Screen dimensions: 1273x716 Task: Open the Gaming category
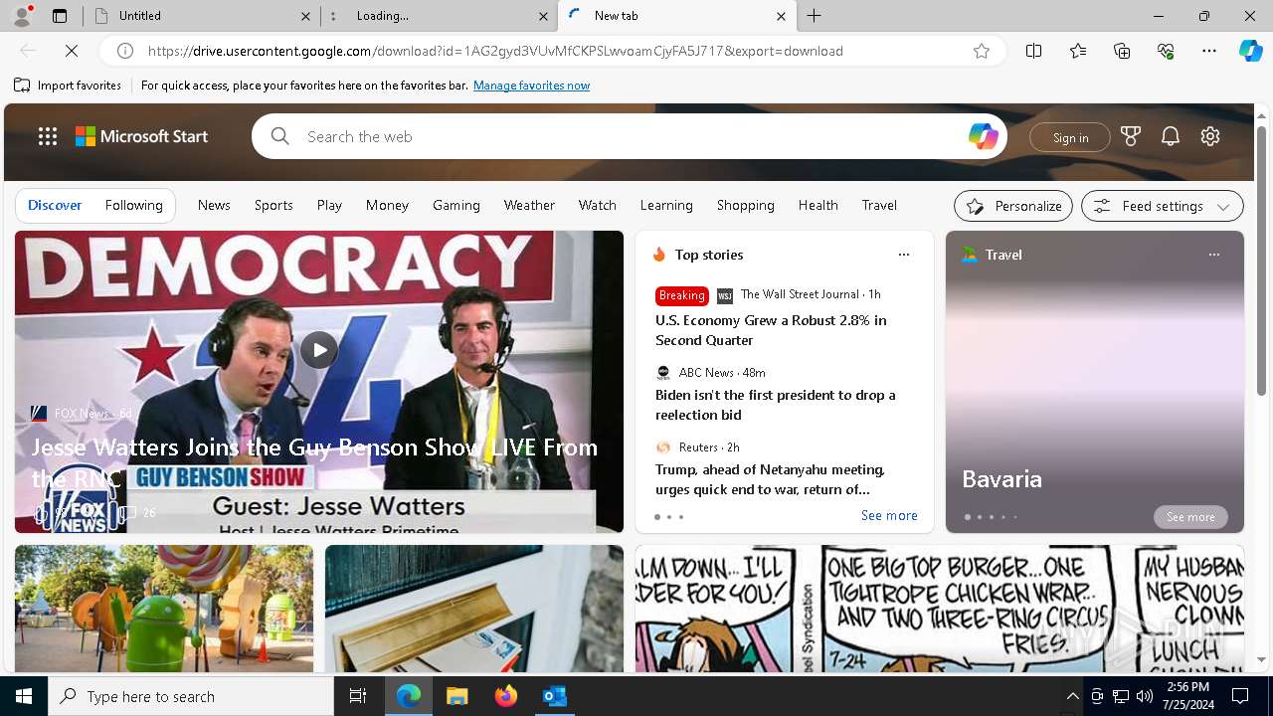[456, 205]
